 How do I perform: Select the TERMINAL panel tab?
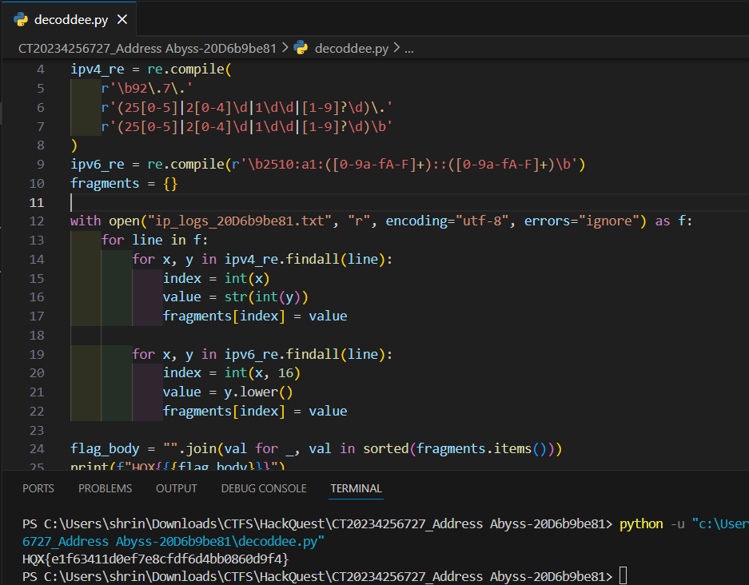[x=356, y=488]
